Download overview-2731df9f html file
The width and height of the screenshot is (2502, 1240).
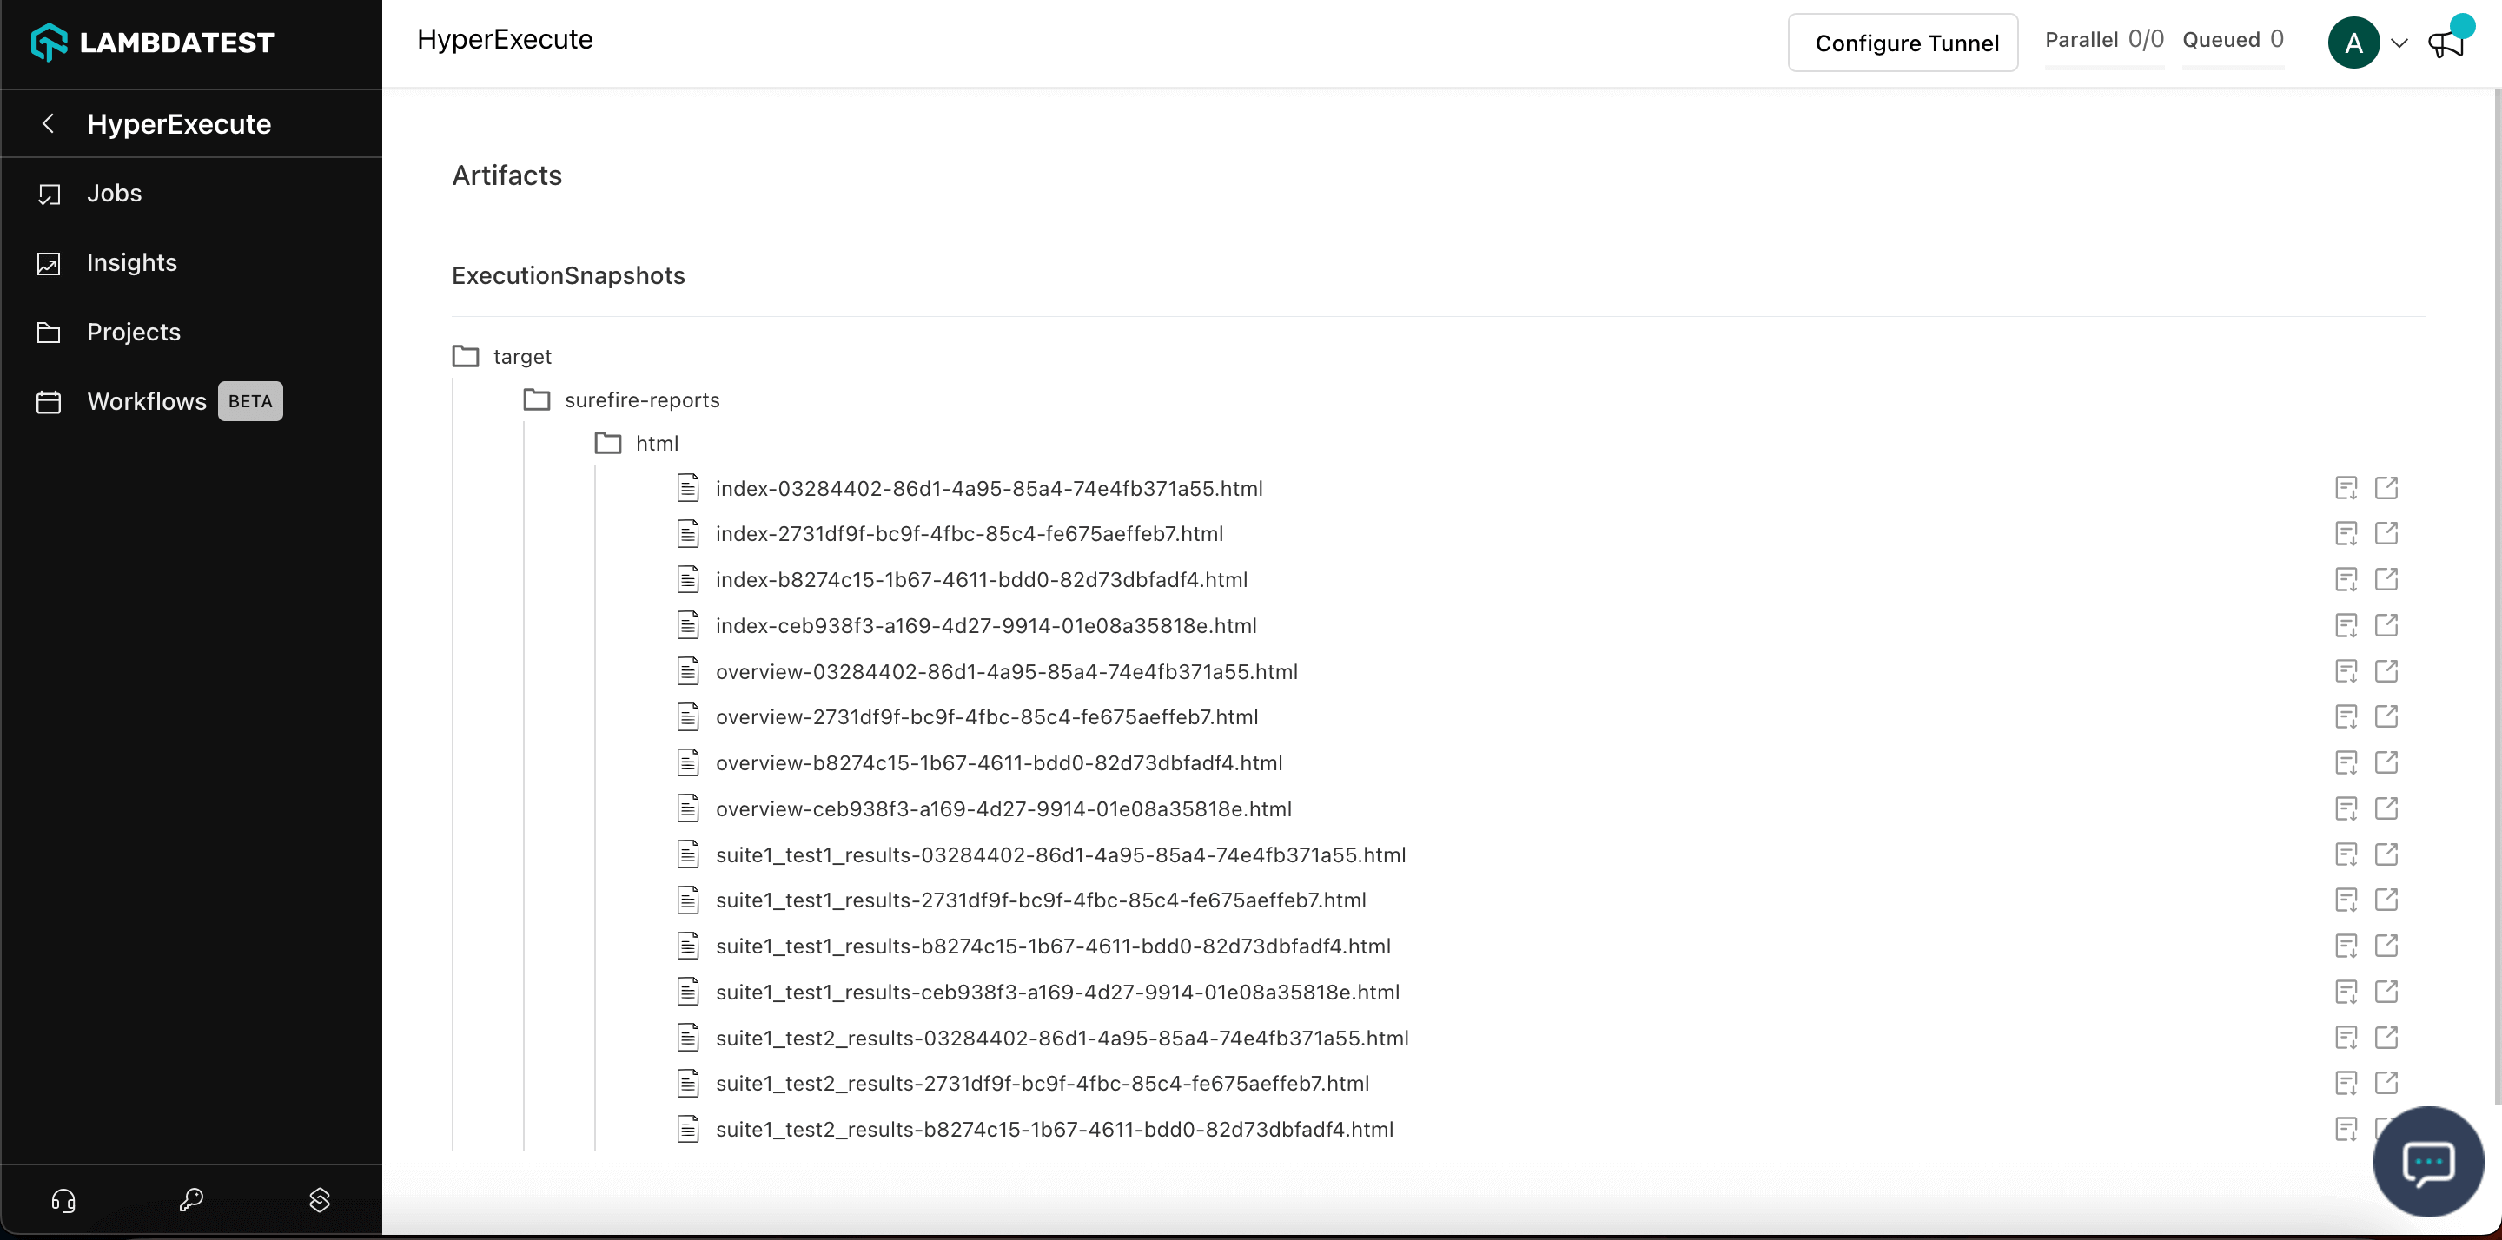pos(2346,716)
